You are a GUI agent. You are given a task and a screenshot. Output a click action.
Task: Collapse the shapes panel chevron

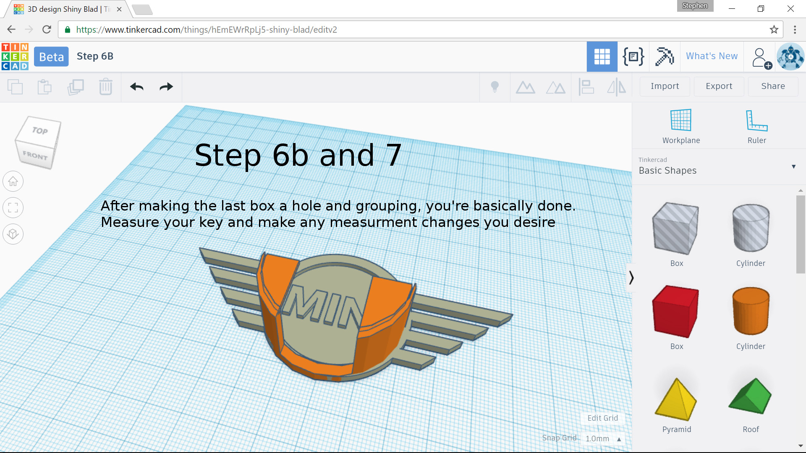point(631,278)
